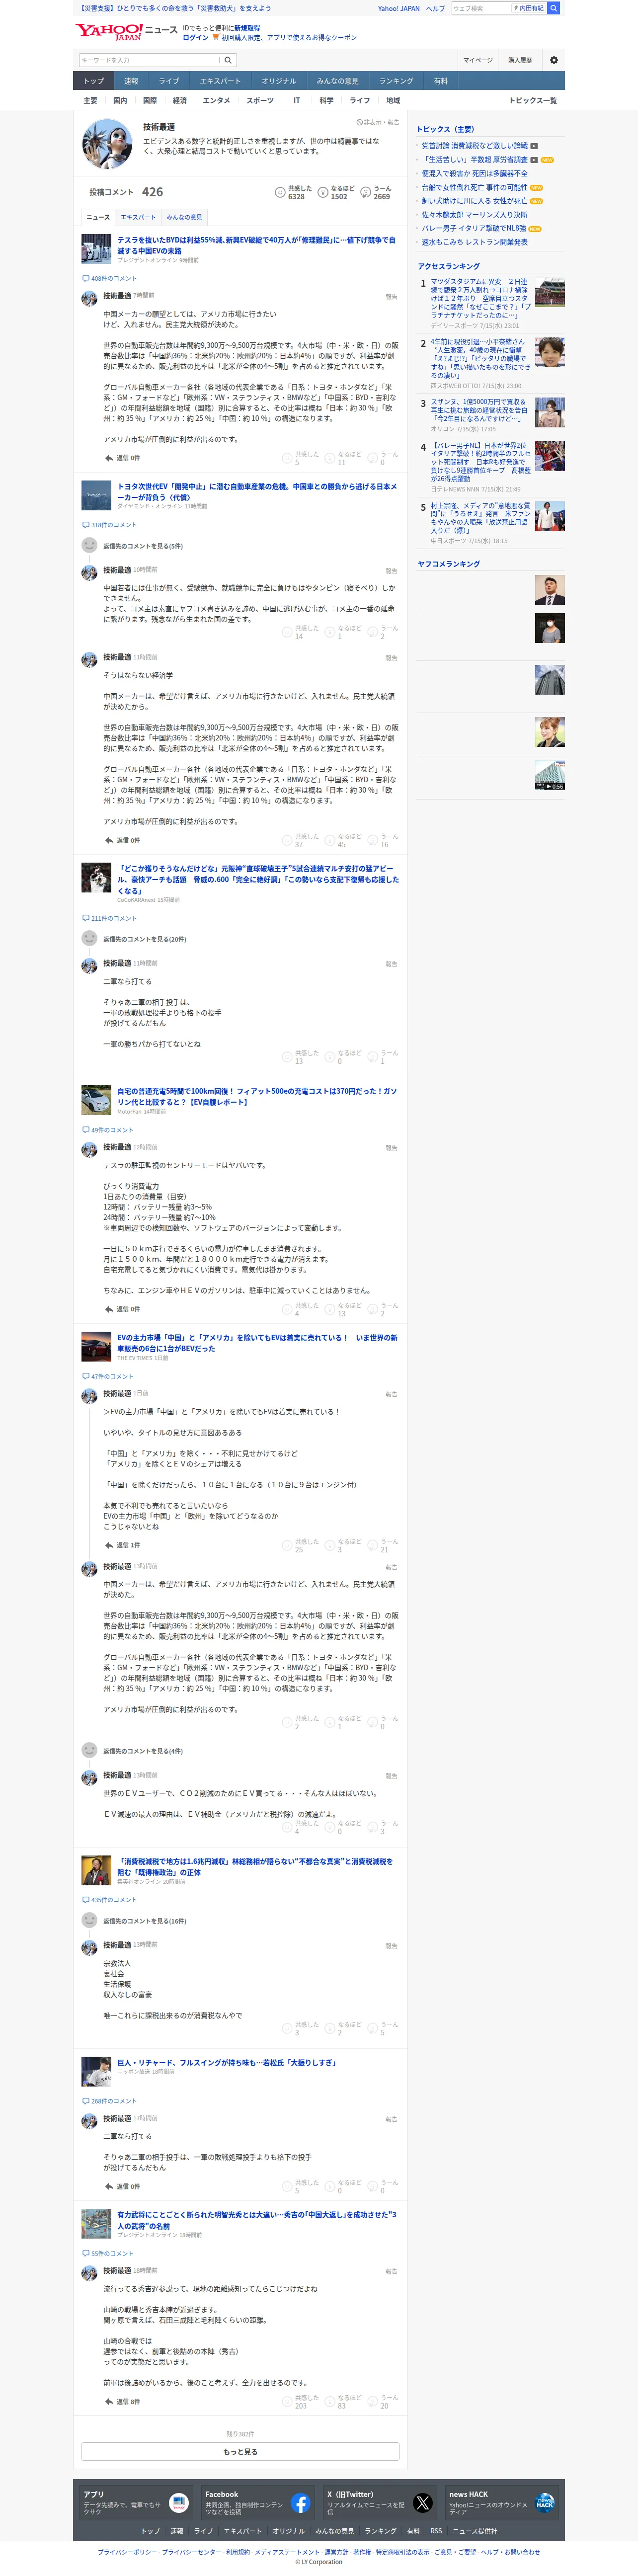Click 報告 on the 7時間前 comment

(391, 297)
